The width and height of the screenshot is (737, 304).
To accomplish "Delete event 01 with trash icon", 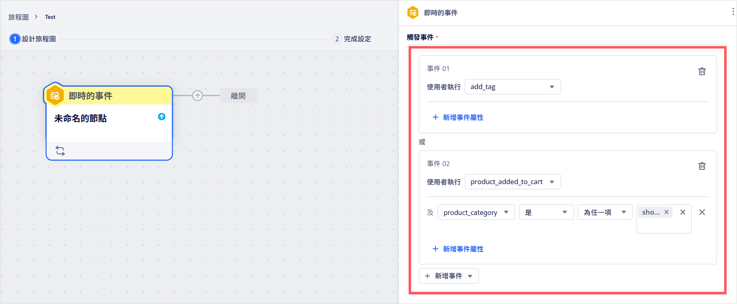I will (x=702, y=71).
